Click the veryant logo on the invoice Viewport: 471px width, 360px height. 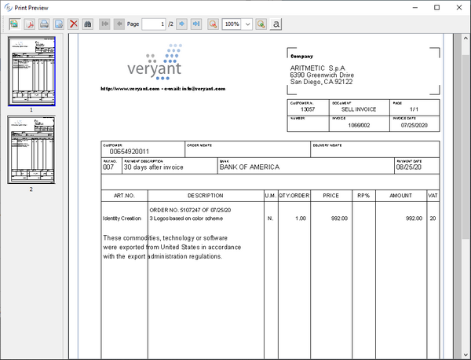tap(155, 62)
